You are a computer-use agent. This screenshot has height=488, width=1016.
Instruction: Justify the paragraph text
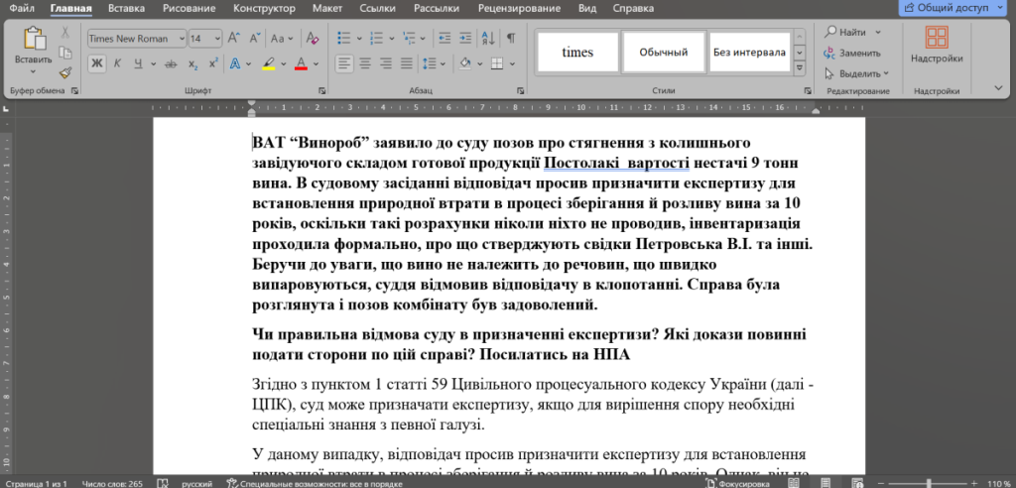tap(406, 63)
